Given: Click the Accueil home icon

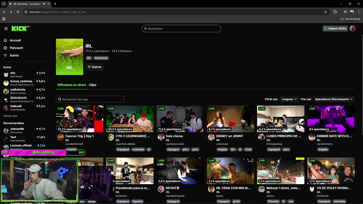Looking at the screenshot, I should (5, 40).
